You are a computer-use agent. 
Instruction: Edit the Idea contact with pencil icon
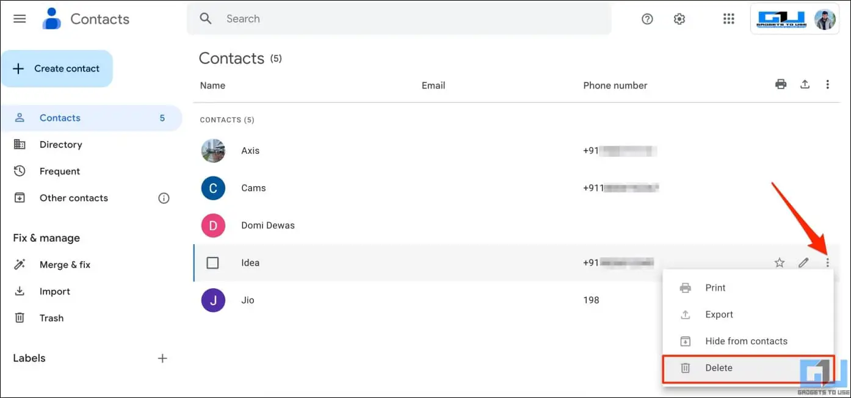(x=803, y=263)
